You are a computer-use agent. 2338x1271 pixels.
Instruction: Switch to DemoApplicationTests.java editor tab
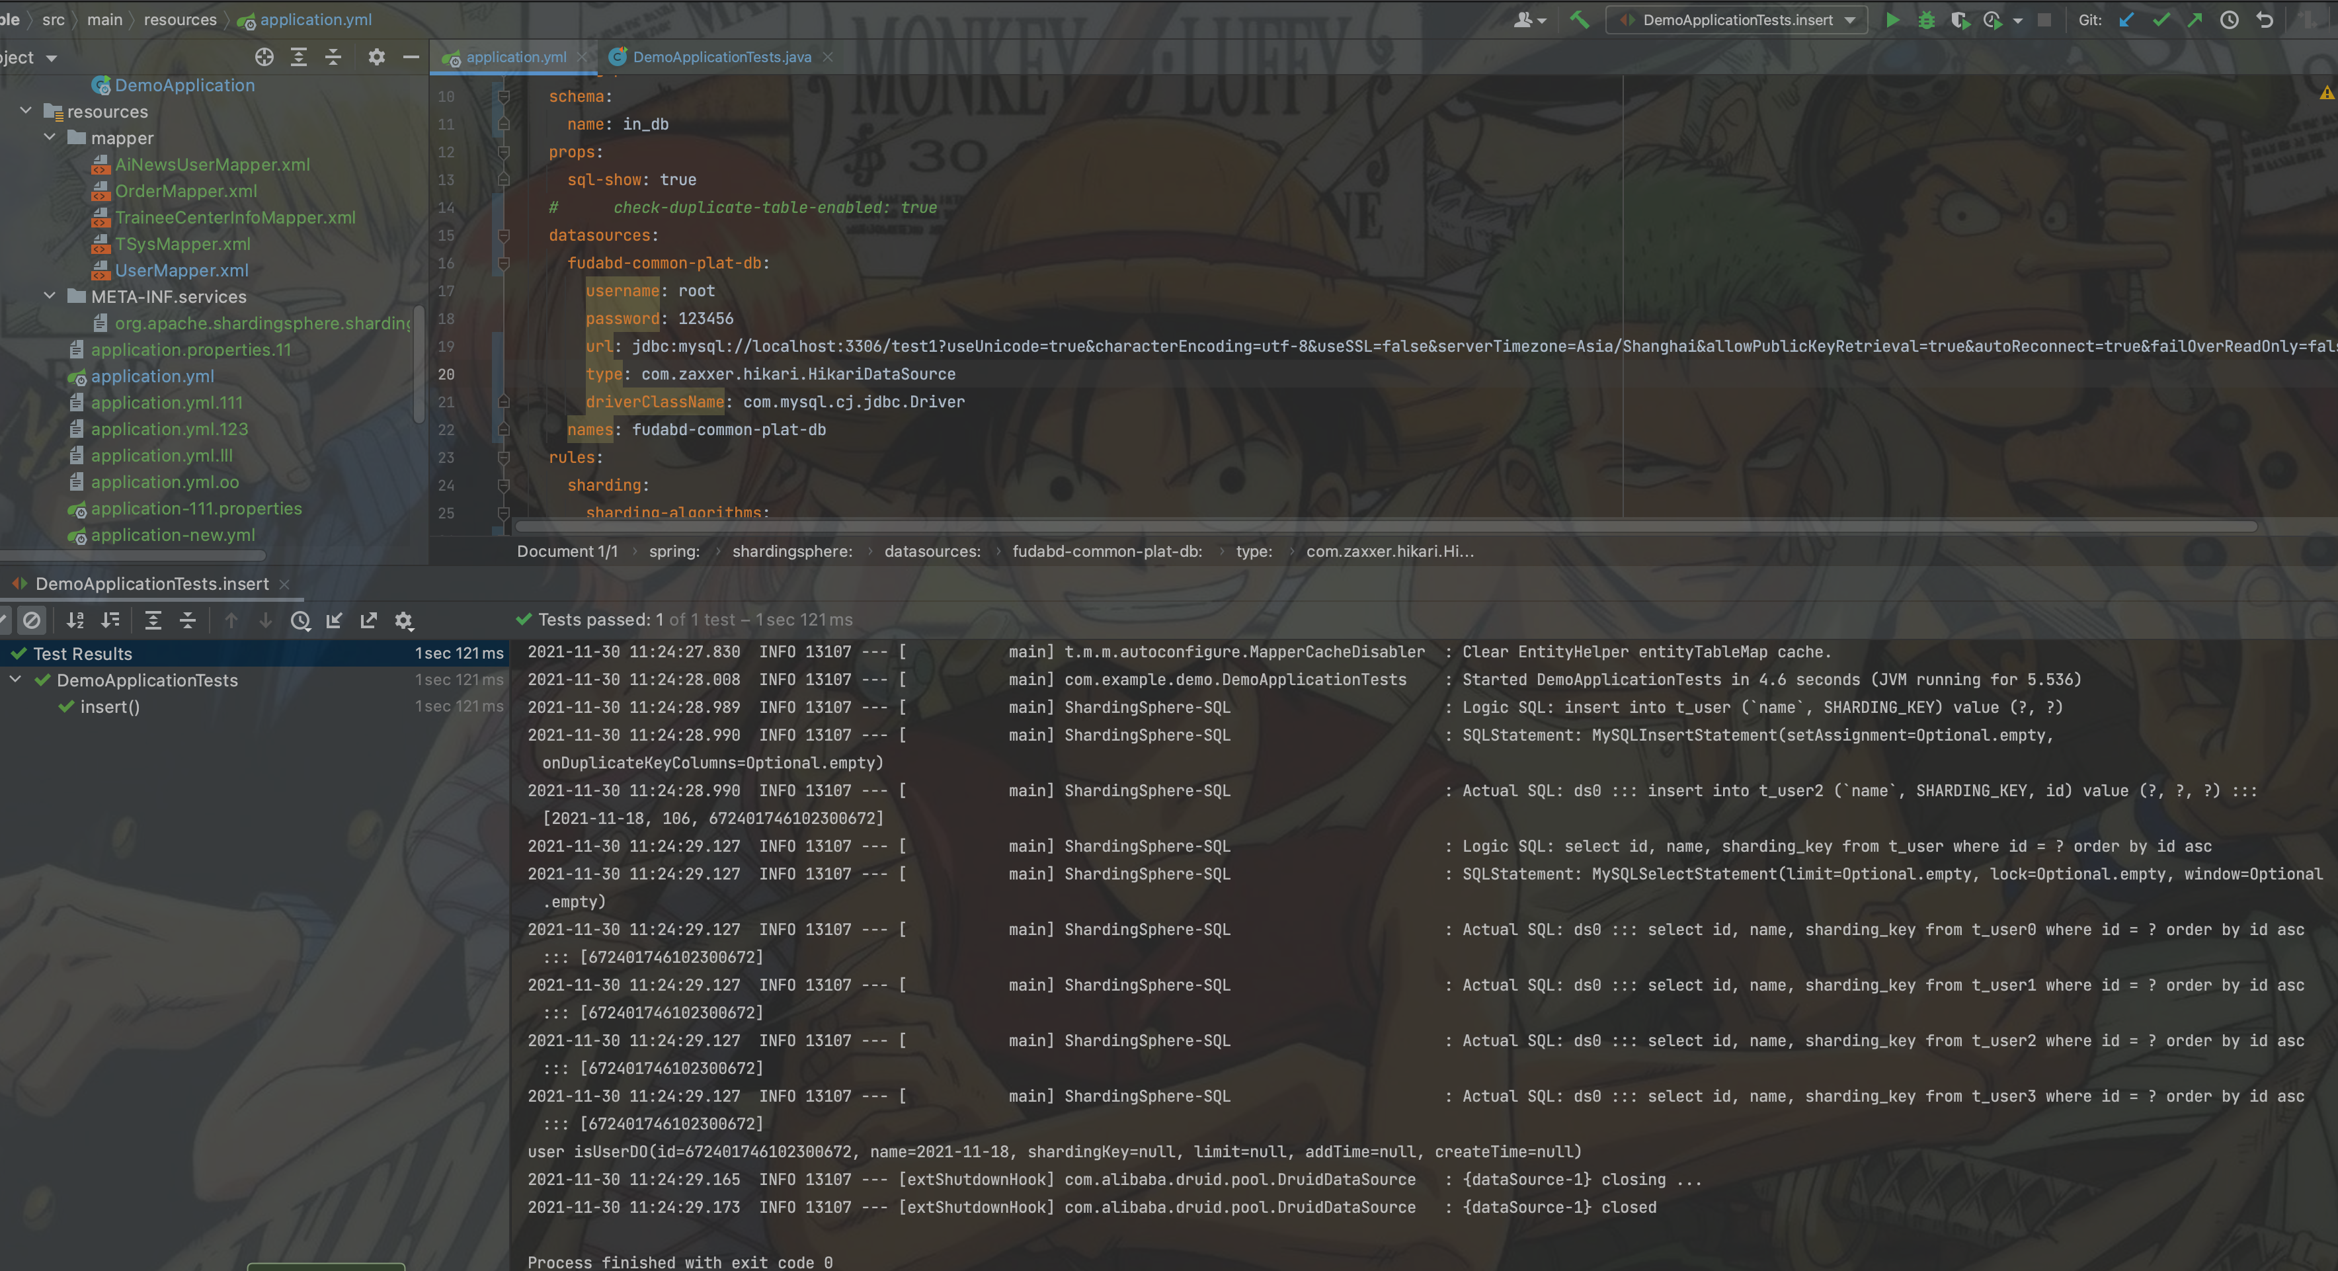[721, 56]
